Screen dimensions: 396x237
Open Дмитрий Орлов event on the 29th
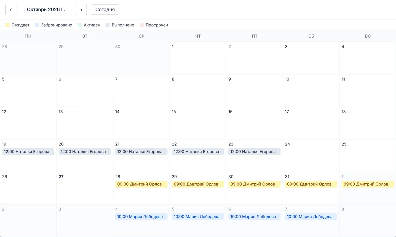[198, 184]
